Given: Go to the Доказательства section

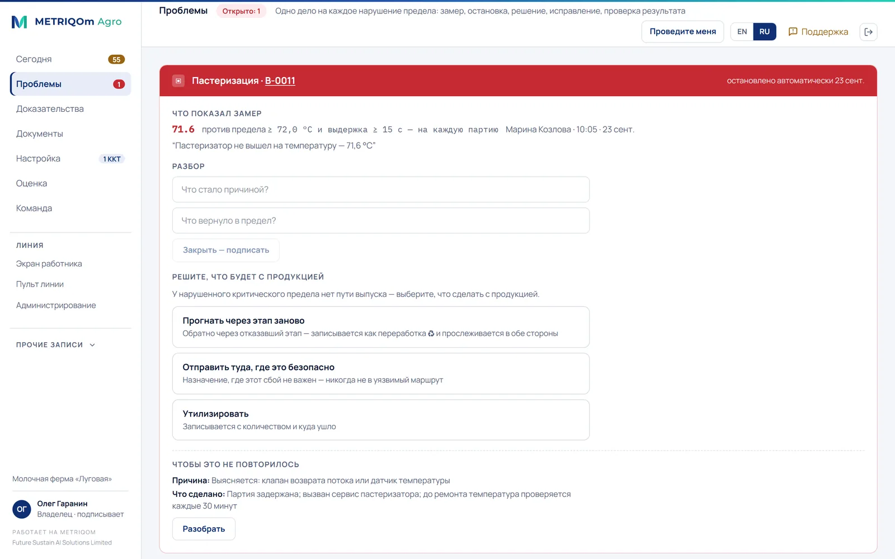Looking at the screenshot, I should [x=70, y=109].
